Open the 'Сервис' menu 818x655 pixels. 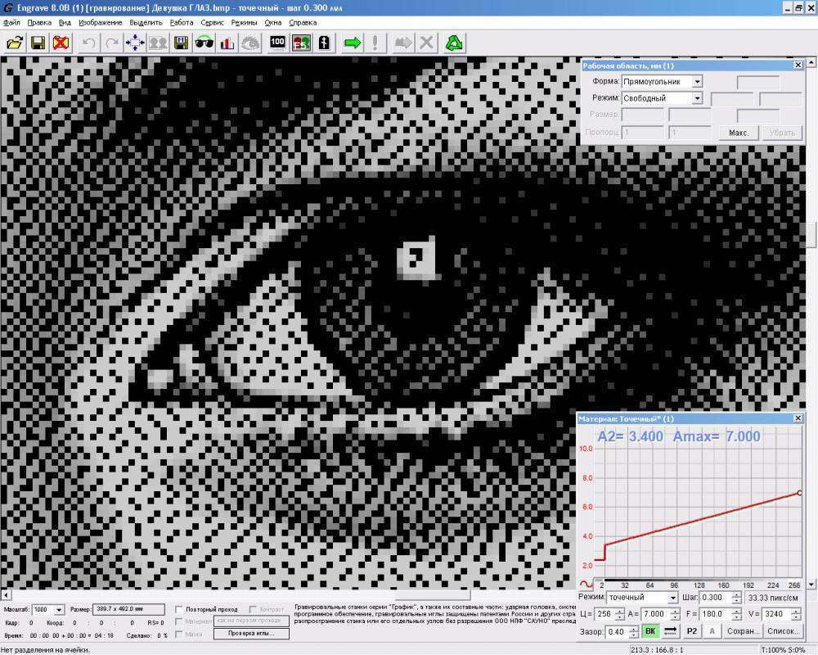coord(212,22)
